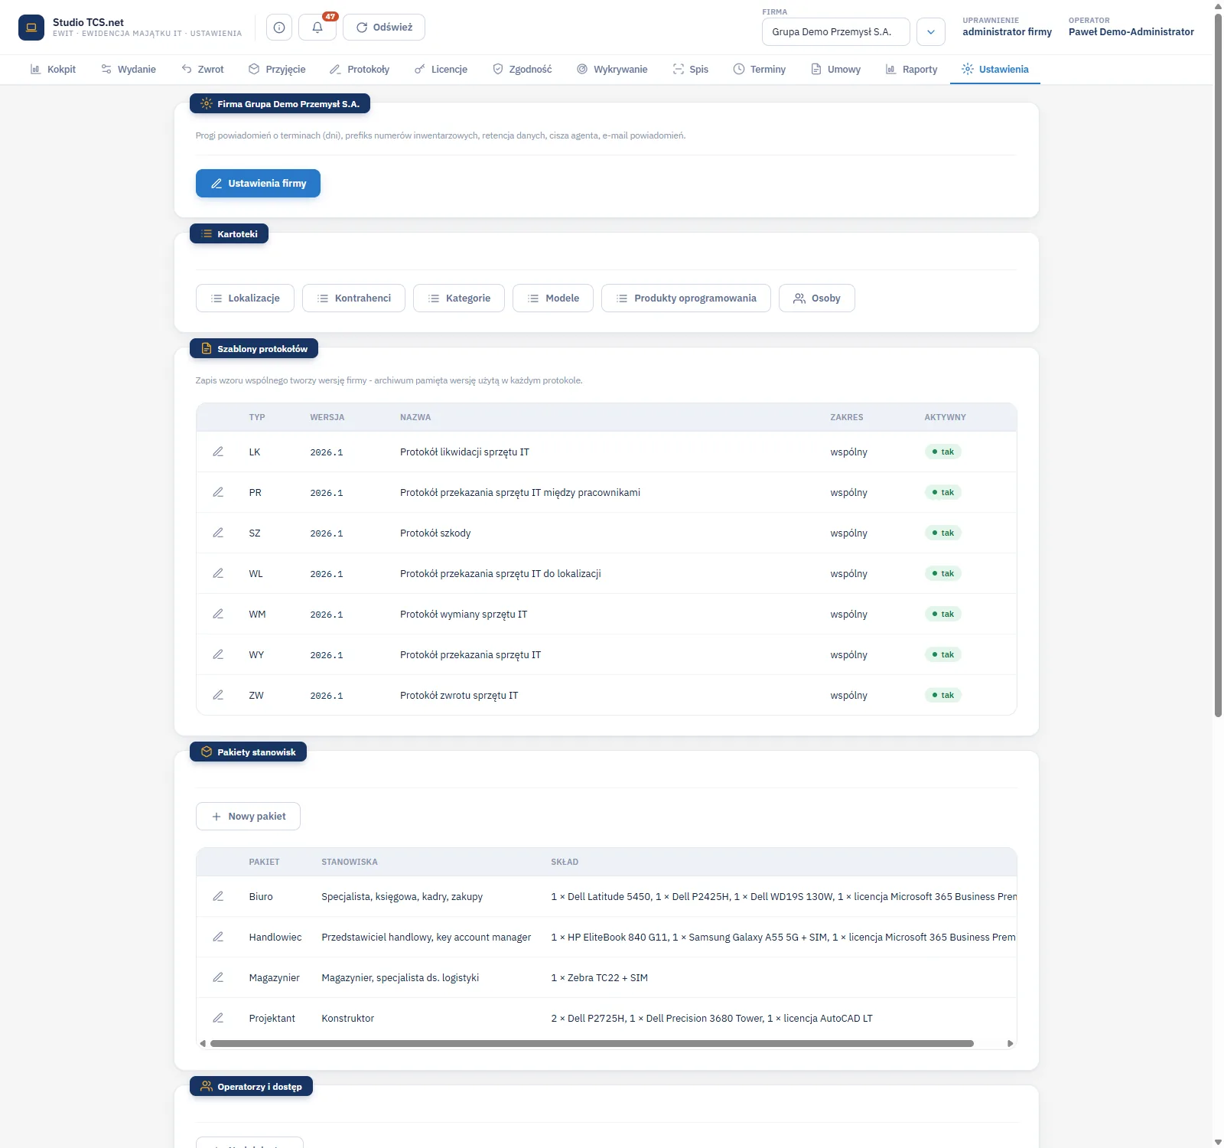This screenshot has width=1224, height=1148.
Task: Edit the Magazynier package pencil icon
Action: [x=218, y=977]
